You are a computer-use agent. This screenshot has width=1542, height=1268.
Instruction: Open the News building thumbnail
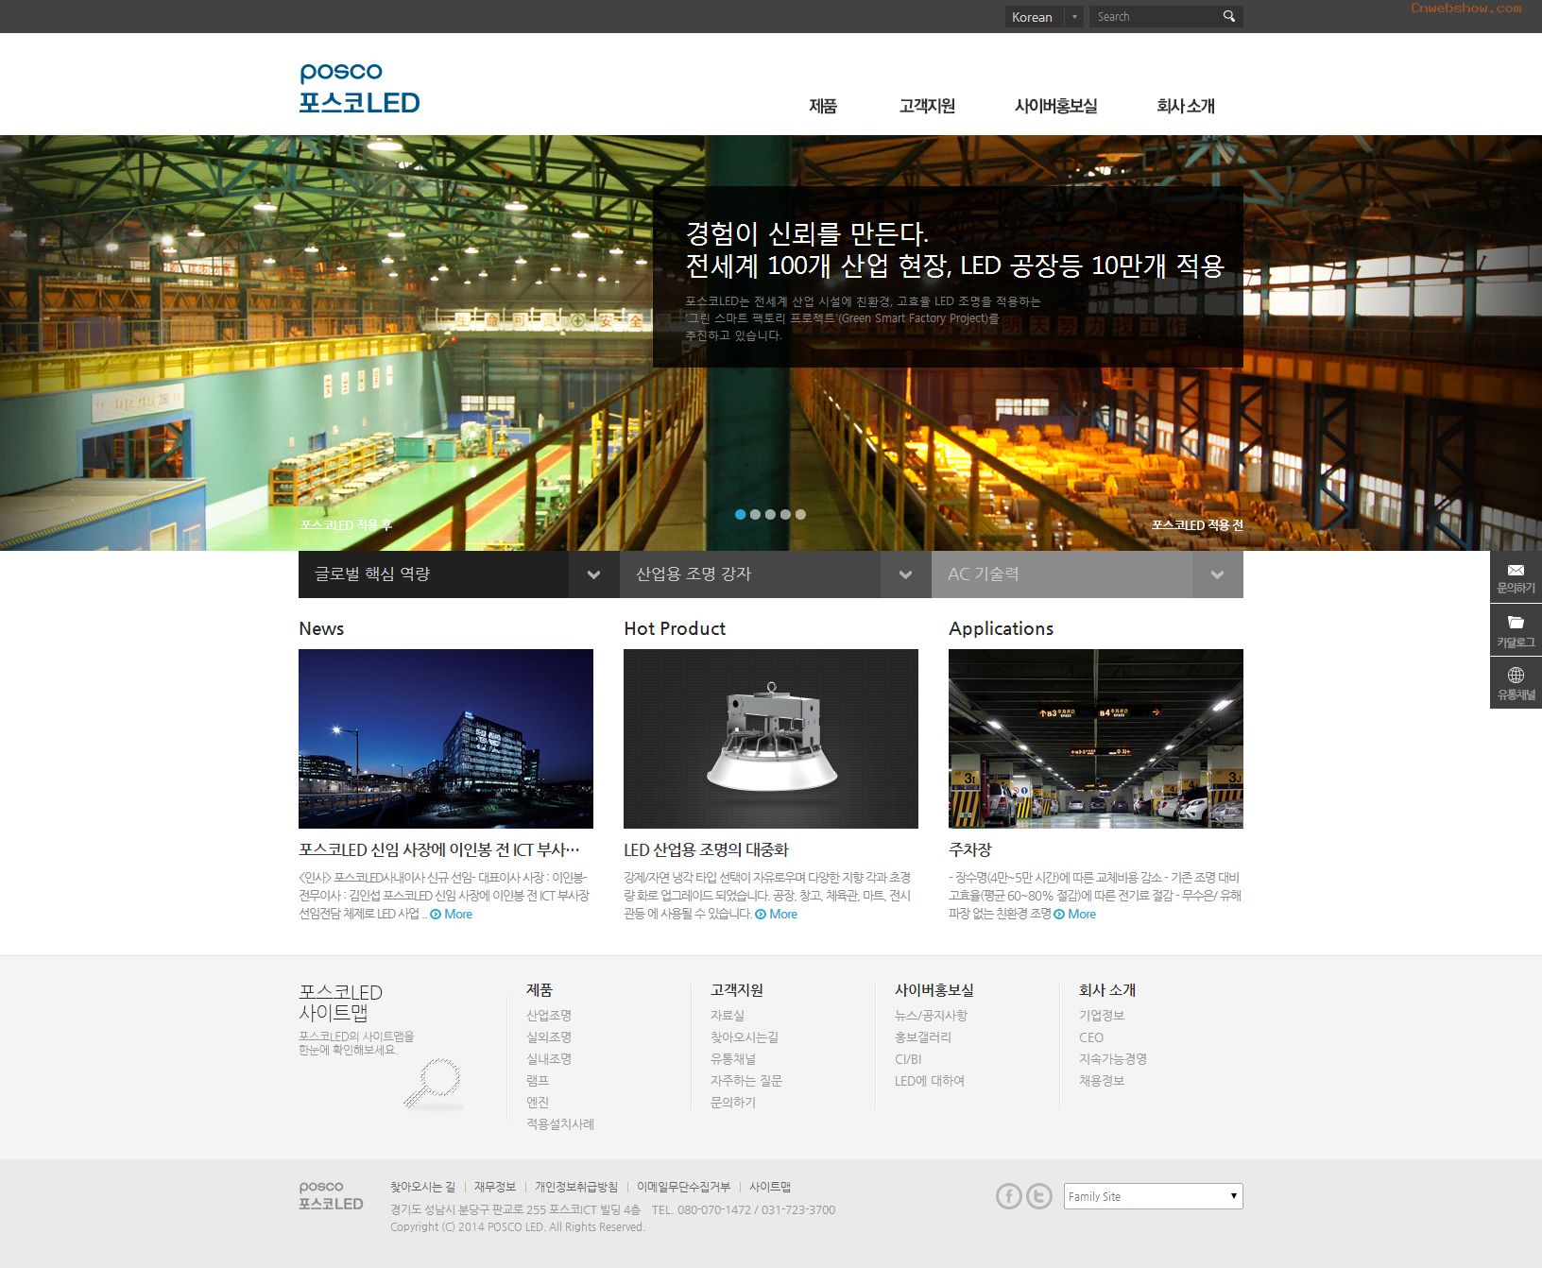(x=446, y=739)
